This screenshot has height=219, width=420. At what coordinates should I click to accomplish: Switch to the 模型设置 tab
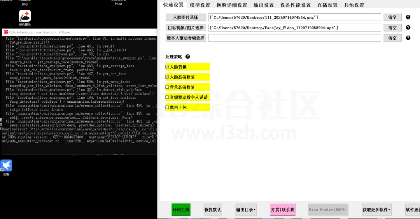[x=200, y=5]
